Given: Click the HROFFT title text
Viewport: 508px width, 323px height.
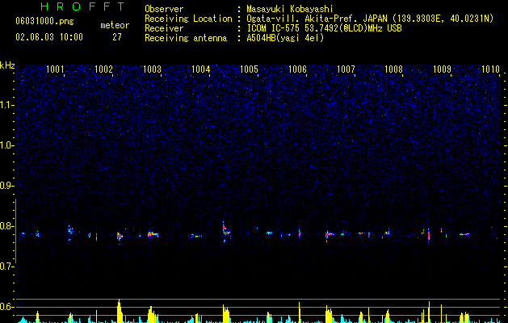Looking at the screenshot, I should (x=83, y=6).
